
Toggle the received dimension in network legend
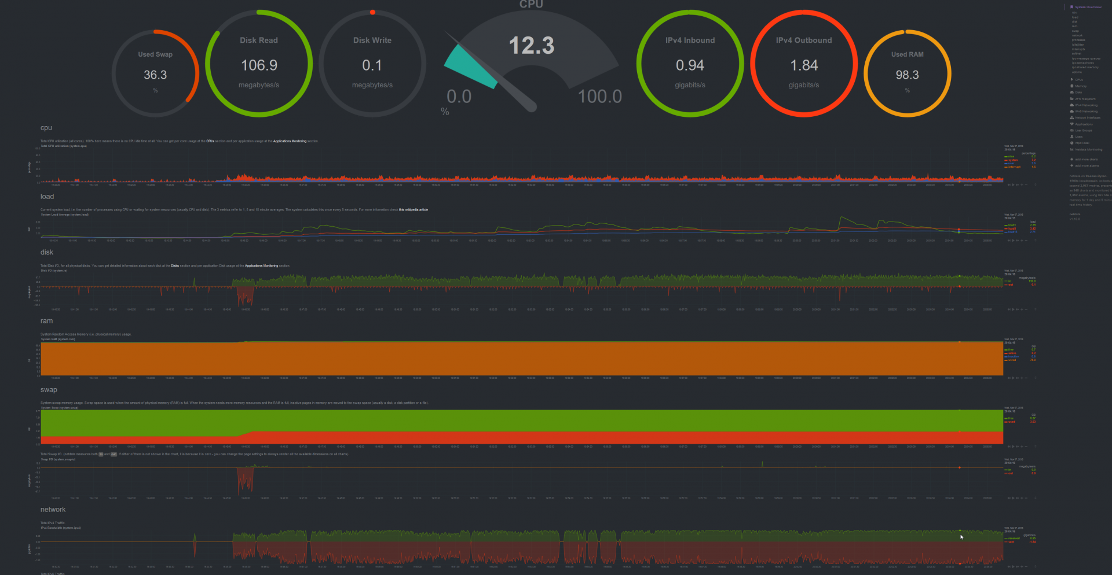1012,539
